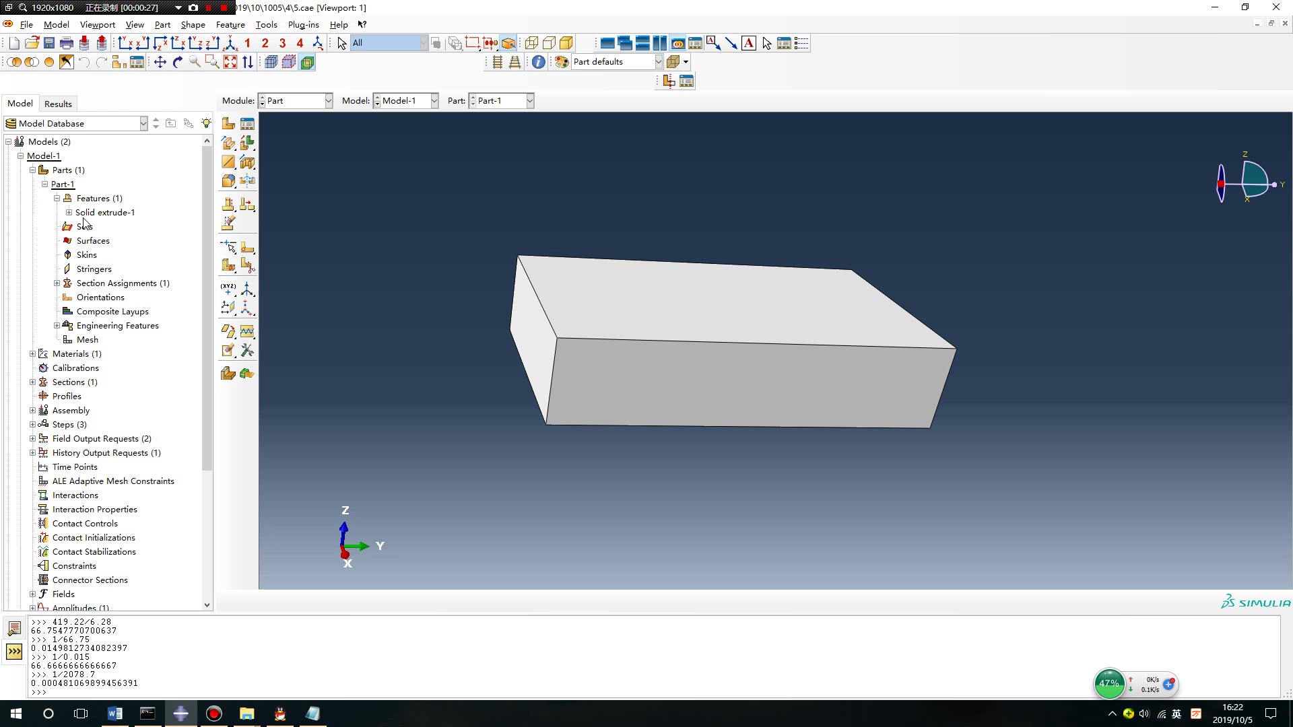Screen dimensions: 1293x727
Task: Toggle the model tree lightbulb filter
Action: [206, 123]
